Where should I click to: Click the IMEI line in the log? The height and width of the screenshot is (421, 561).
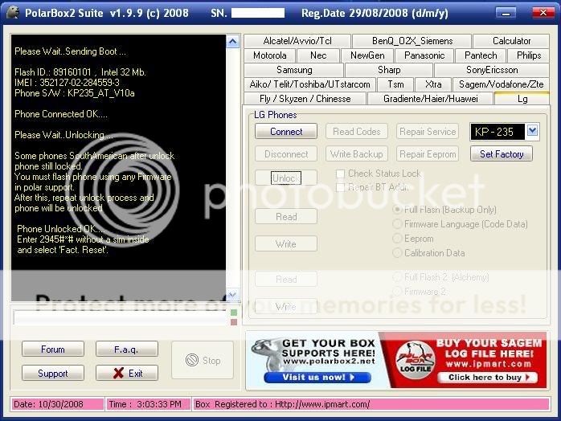67,83
